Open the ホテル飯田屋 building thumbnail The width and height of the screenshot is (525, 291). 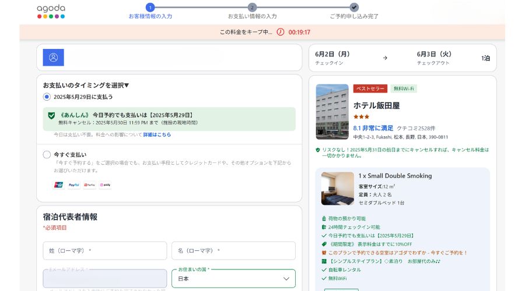click(332, 112)
